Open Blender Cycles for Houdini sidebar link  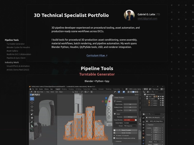[x=18, y=47]
